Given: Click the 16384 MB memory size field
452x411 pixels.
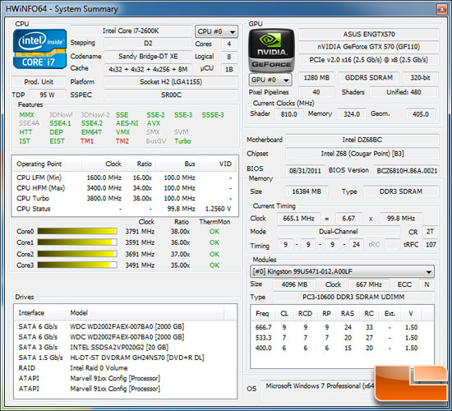Looking at the screenshot, I should click(307, 192).
